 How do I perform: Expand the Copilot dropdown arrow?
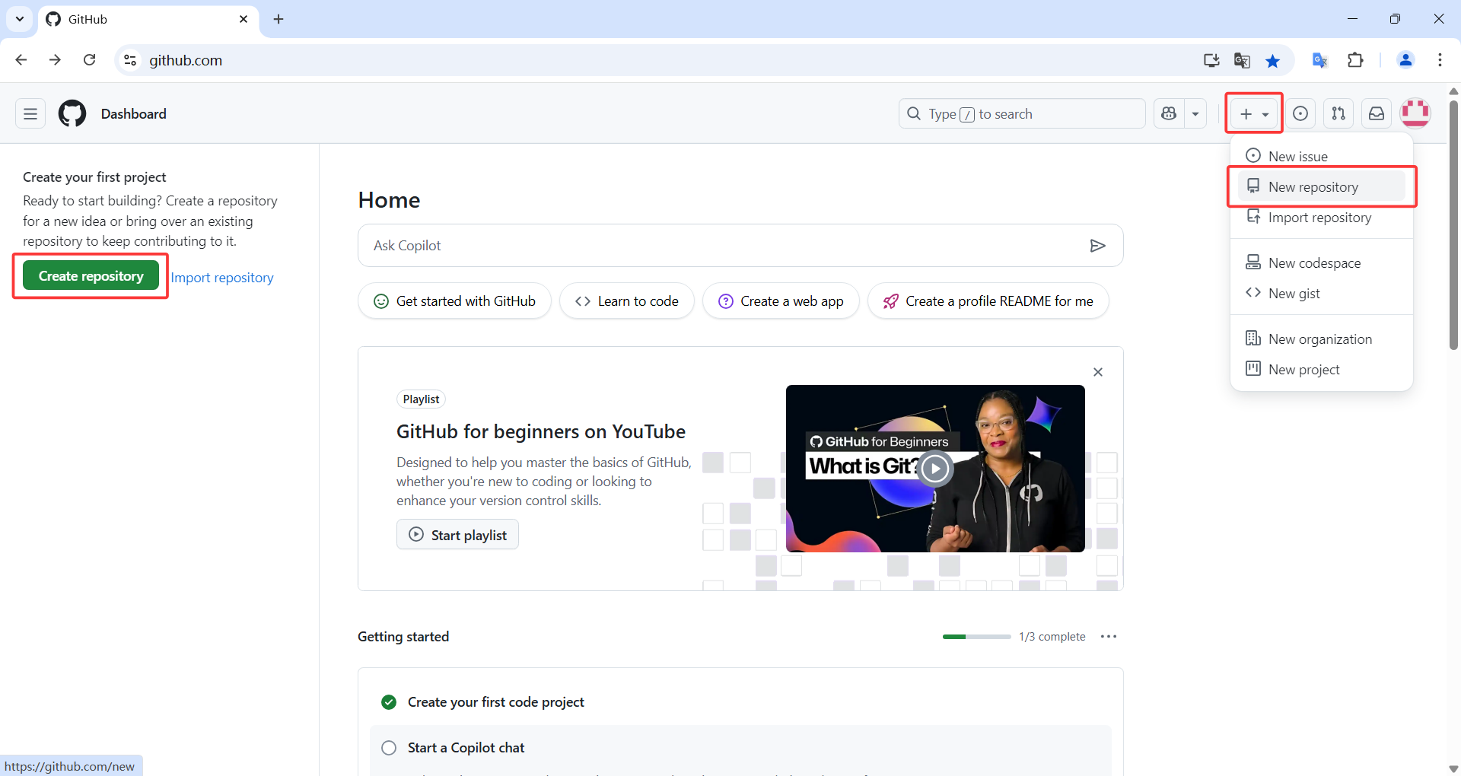point(1195,113)
